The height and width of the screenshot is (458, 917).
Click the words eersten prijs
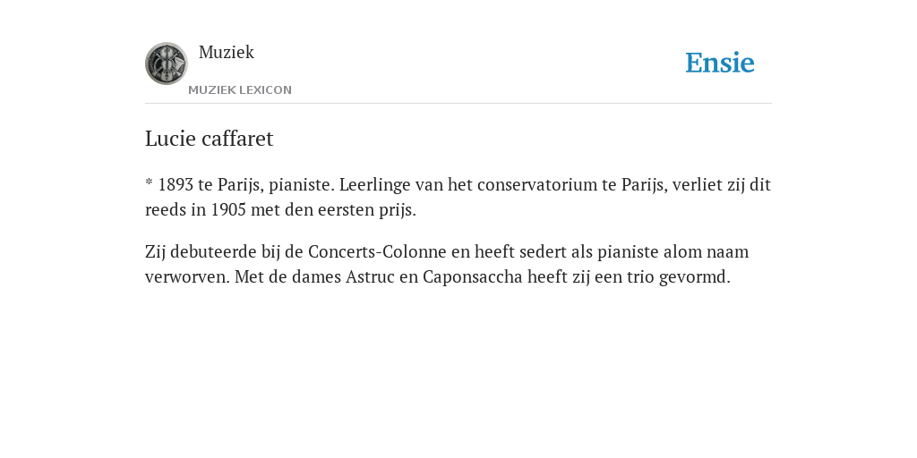[x=366, y=210]
